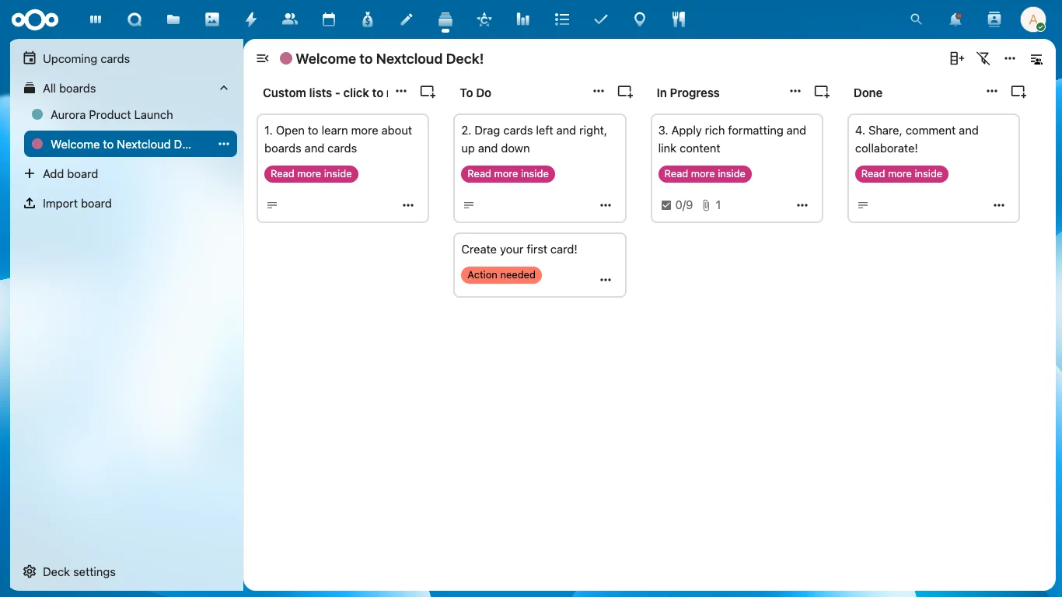
Task: Click the In Progress list title
Action: click(x=688, y=93)
